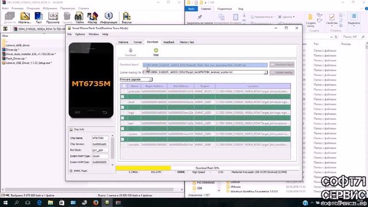Toggle the logo row checkbox
Screen dimensions: 368x207
point(122,113)
